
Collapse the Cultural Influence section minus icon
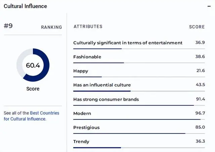(209, 6)
